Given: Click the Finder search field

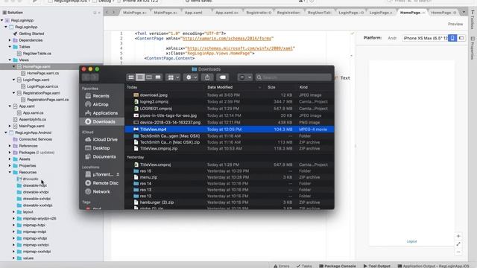Looking at the screenshot, I should click(294, 77).
